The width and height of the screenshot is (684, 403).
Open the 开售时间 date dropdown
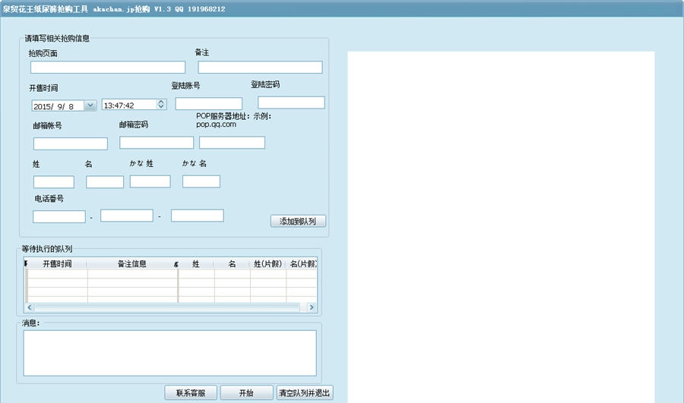click(x=90, y=105)
